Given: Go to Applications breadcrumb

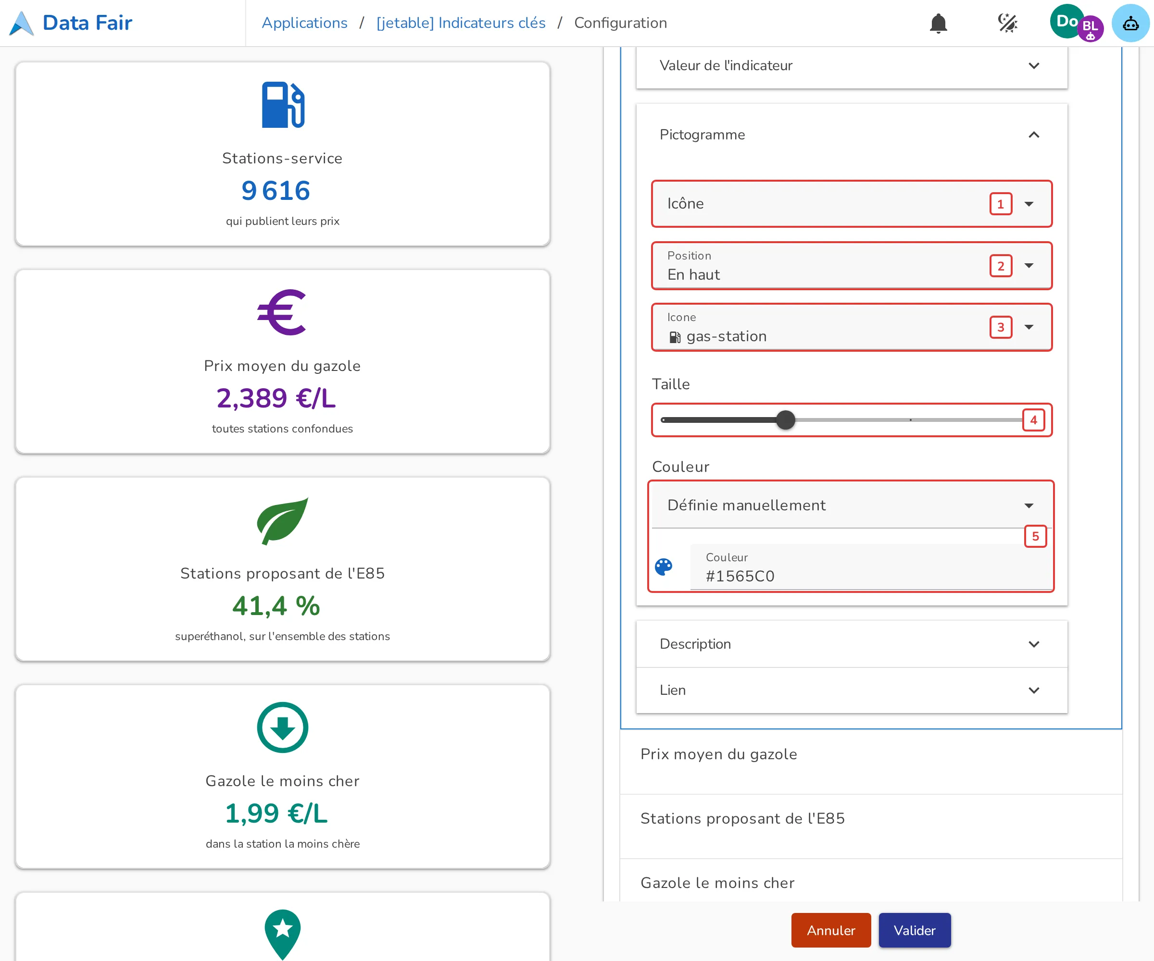Looking at the screenshot, I should coord(304,23).
